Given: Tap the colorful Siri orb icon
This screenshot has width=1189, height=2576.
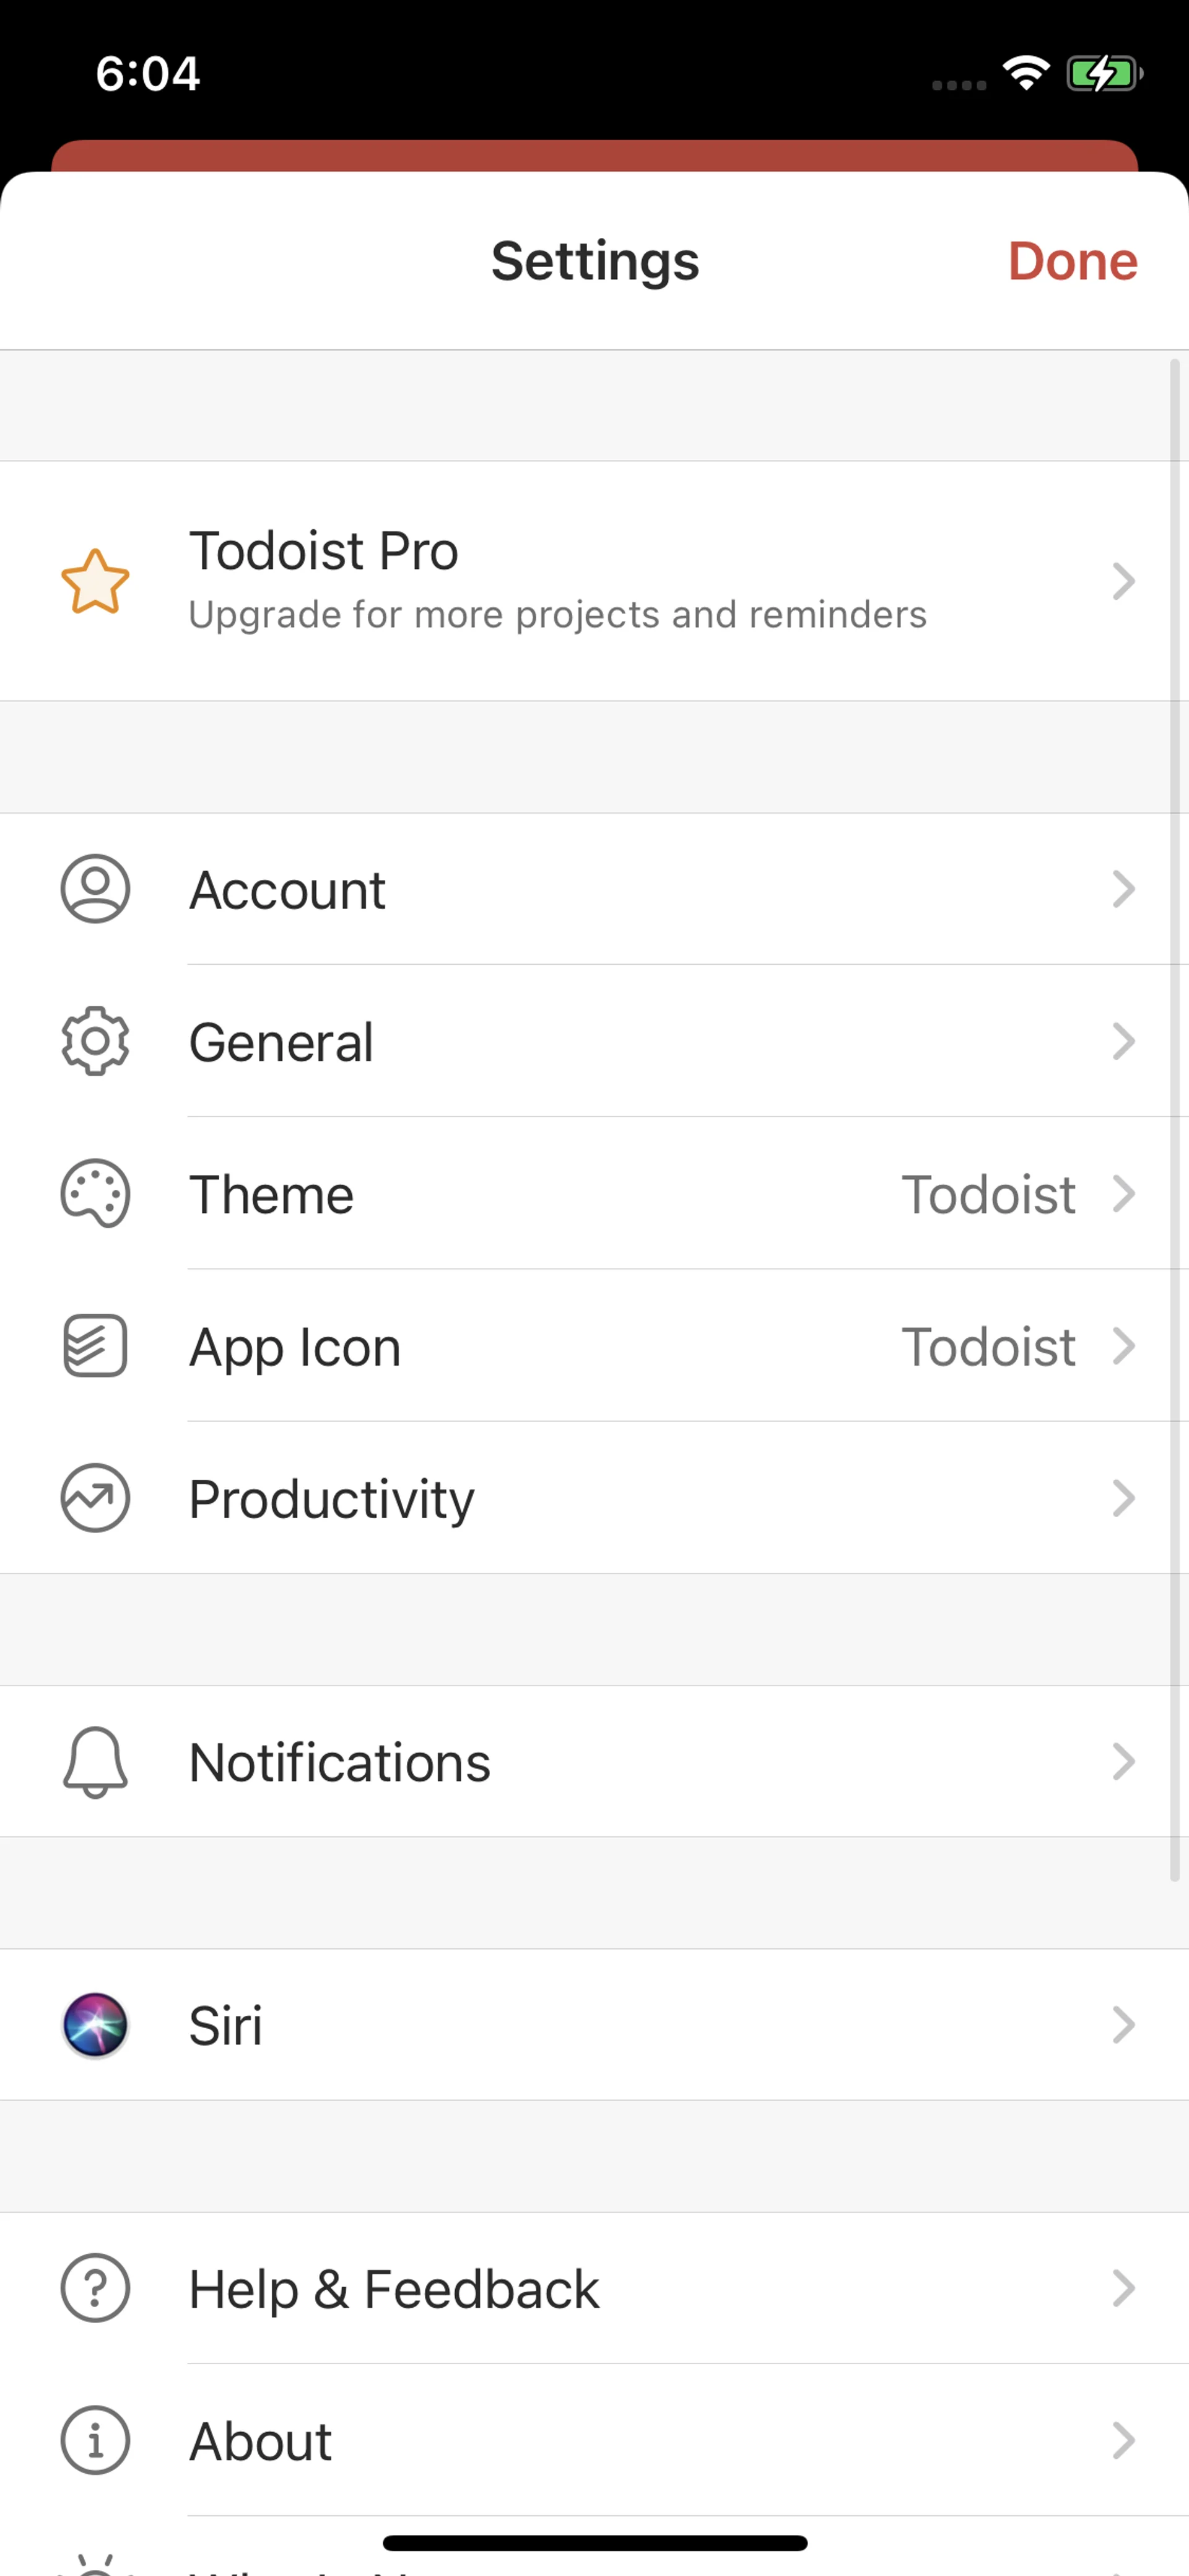Looking at the screenshot, I should click(95, 2025).
